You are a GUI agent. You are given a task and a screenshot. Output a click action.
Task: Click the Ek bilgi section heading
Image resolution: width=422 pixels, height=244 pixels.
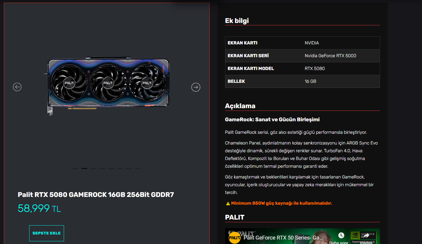237,21
